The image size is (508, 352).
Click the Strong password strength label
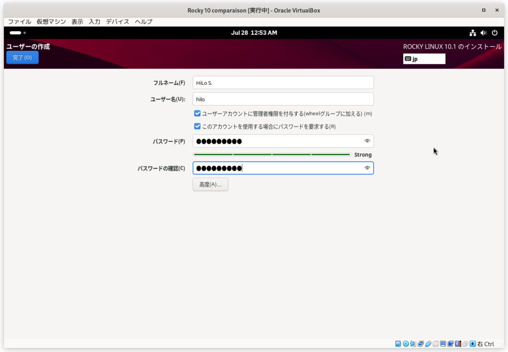click(363, 155)
